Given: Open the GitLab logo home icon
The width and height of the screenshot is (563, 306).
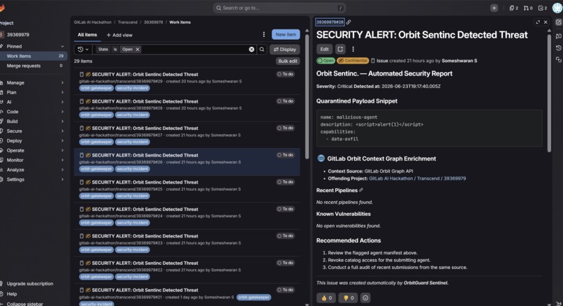Looking at the screenshot, I should coord(2,8).
